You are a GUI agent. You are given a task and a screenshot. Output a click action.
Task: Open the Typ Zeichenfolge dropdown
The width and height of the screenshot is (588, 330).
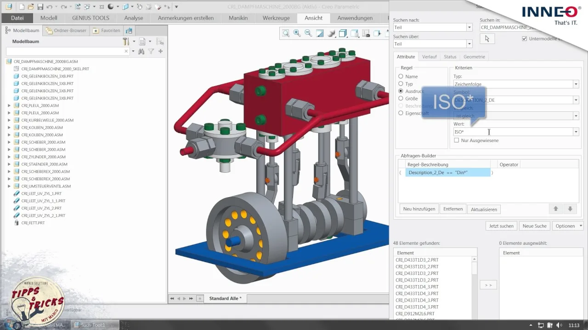click(576, 84)
